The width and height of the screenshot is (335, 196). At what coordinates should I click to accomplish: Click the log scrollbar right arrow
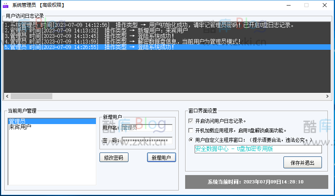click(x=327, y=96)
